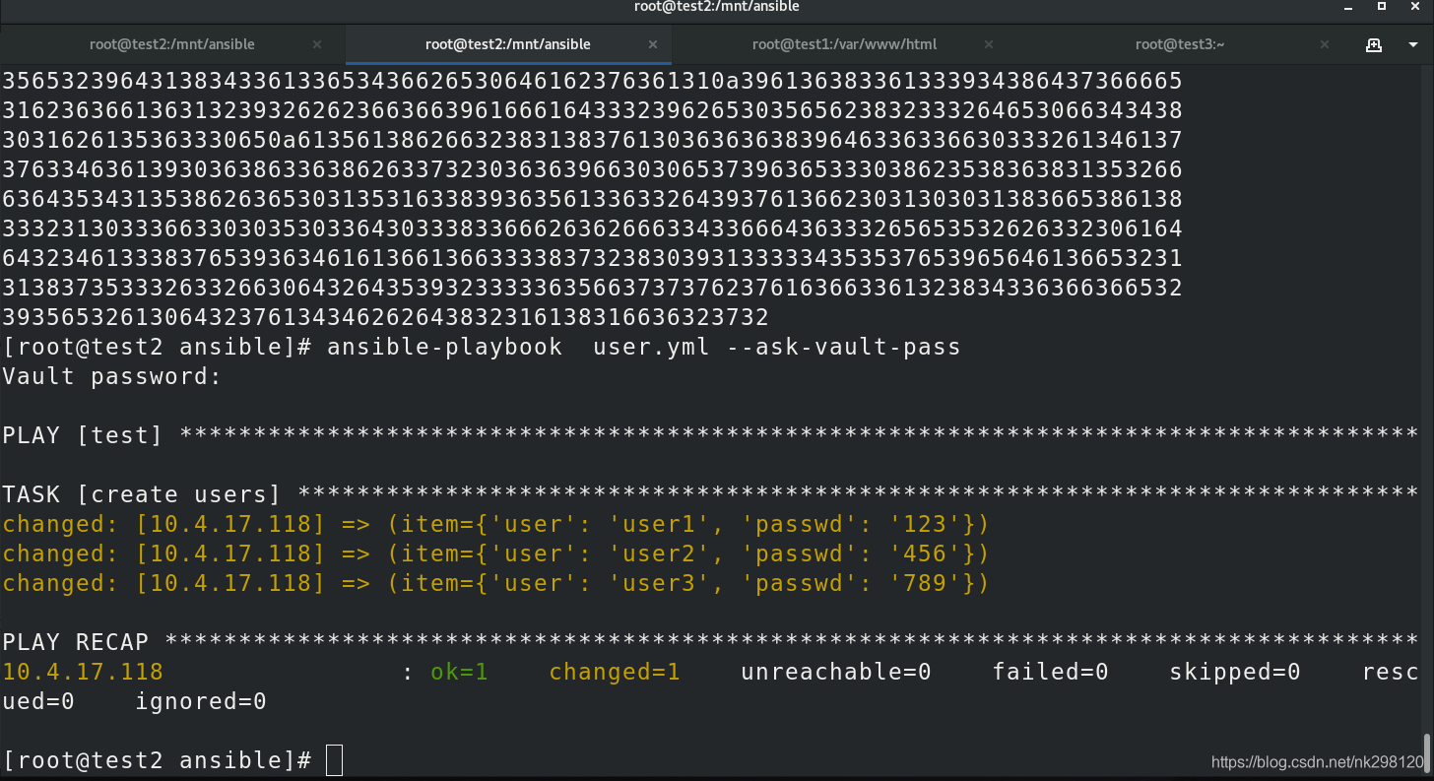Maximize the terminal window
The image size is (1434, 781).
click(1382, 7)
